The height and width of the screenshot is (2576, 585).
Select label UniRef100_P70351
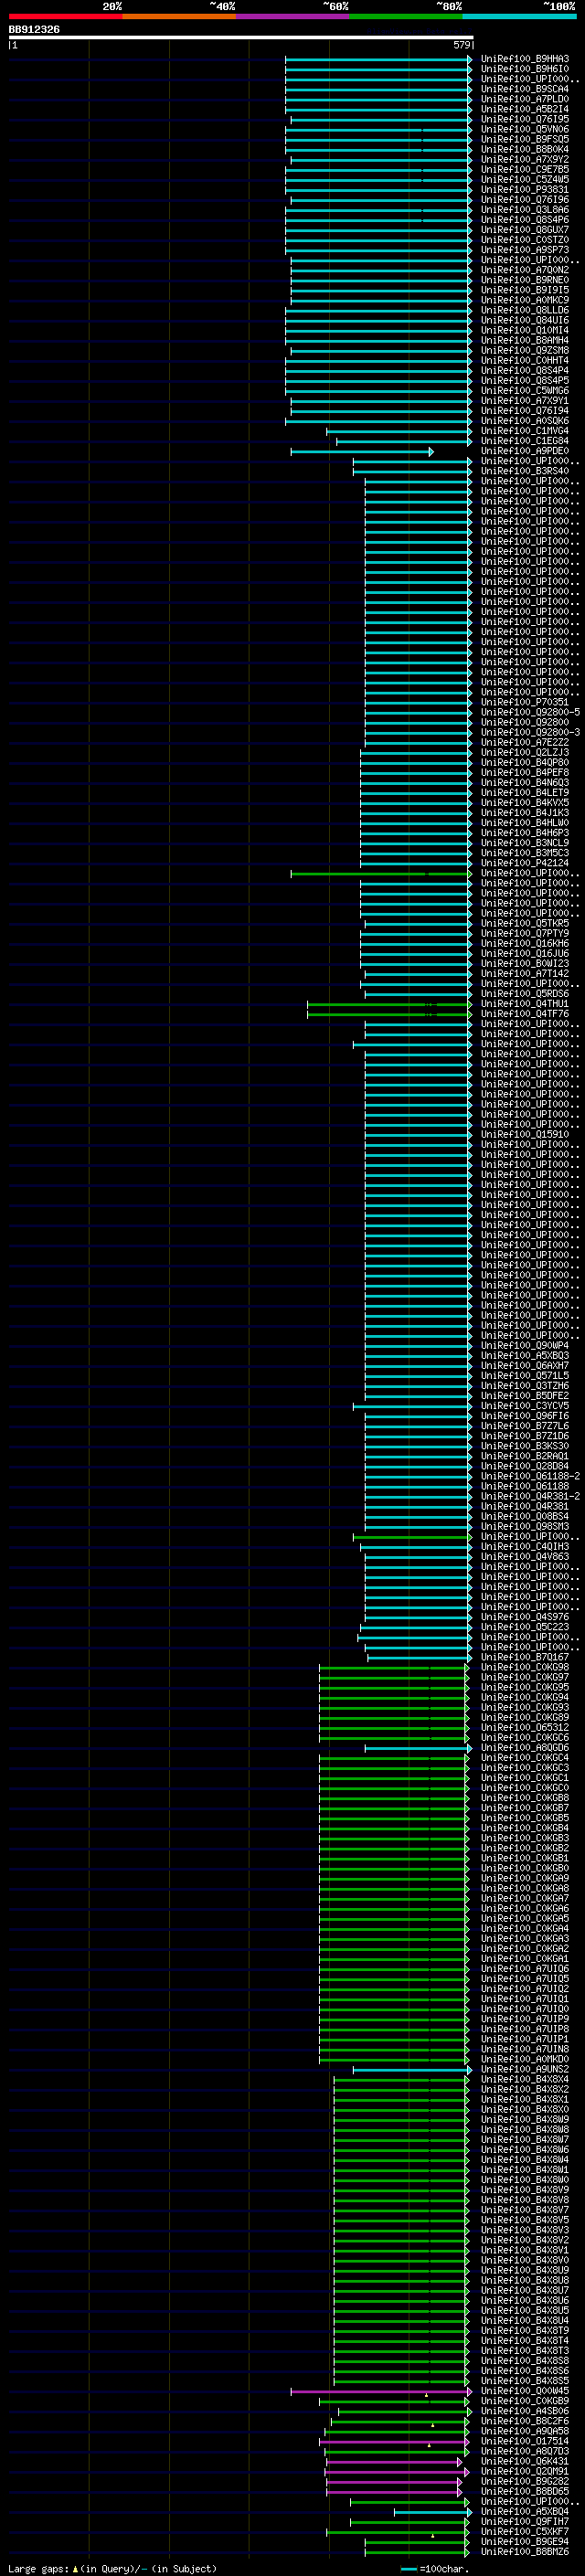[x=525, y=703]
